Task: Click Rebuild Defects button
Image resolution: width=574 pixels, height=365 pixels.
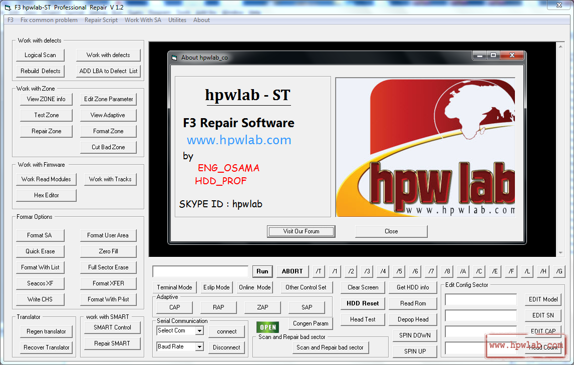Action: point(40,71)
